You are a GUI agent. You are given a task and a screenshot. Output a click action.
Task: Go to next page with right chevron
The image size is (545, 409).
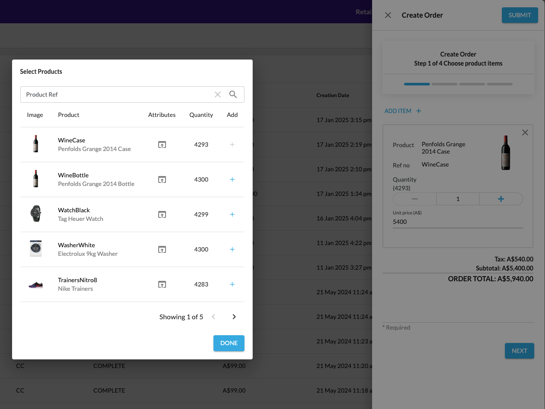point(234,317)
